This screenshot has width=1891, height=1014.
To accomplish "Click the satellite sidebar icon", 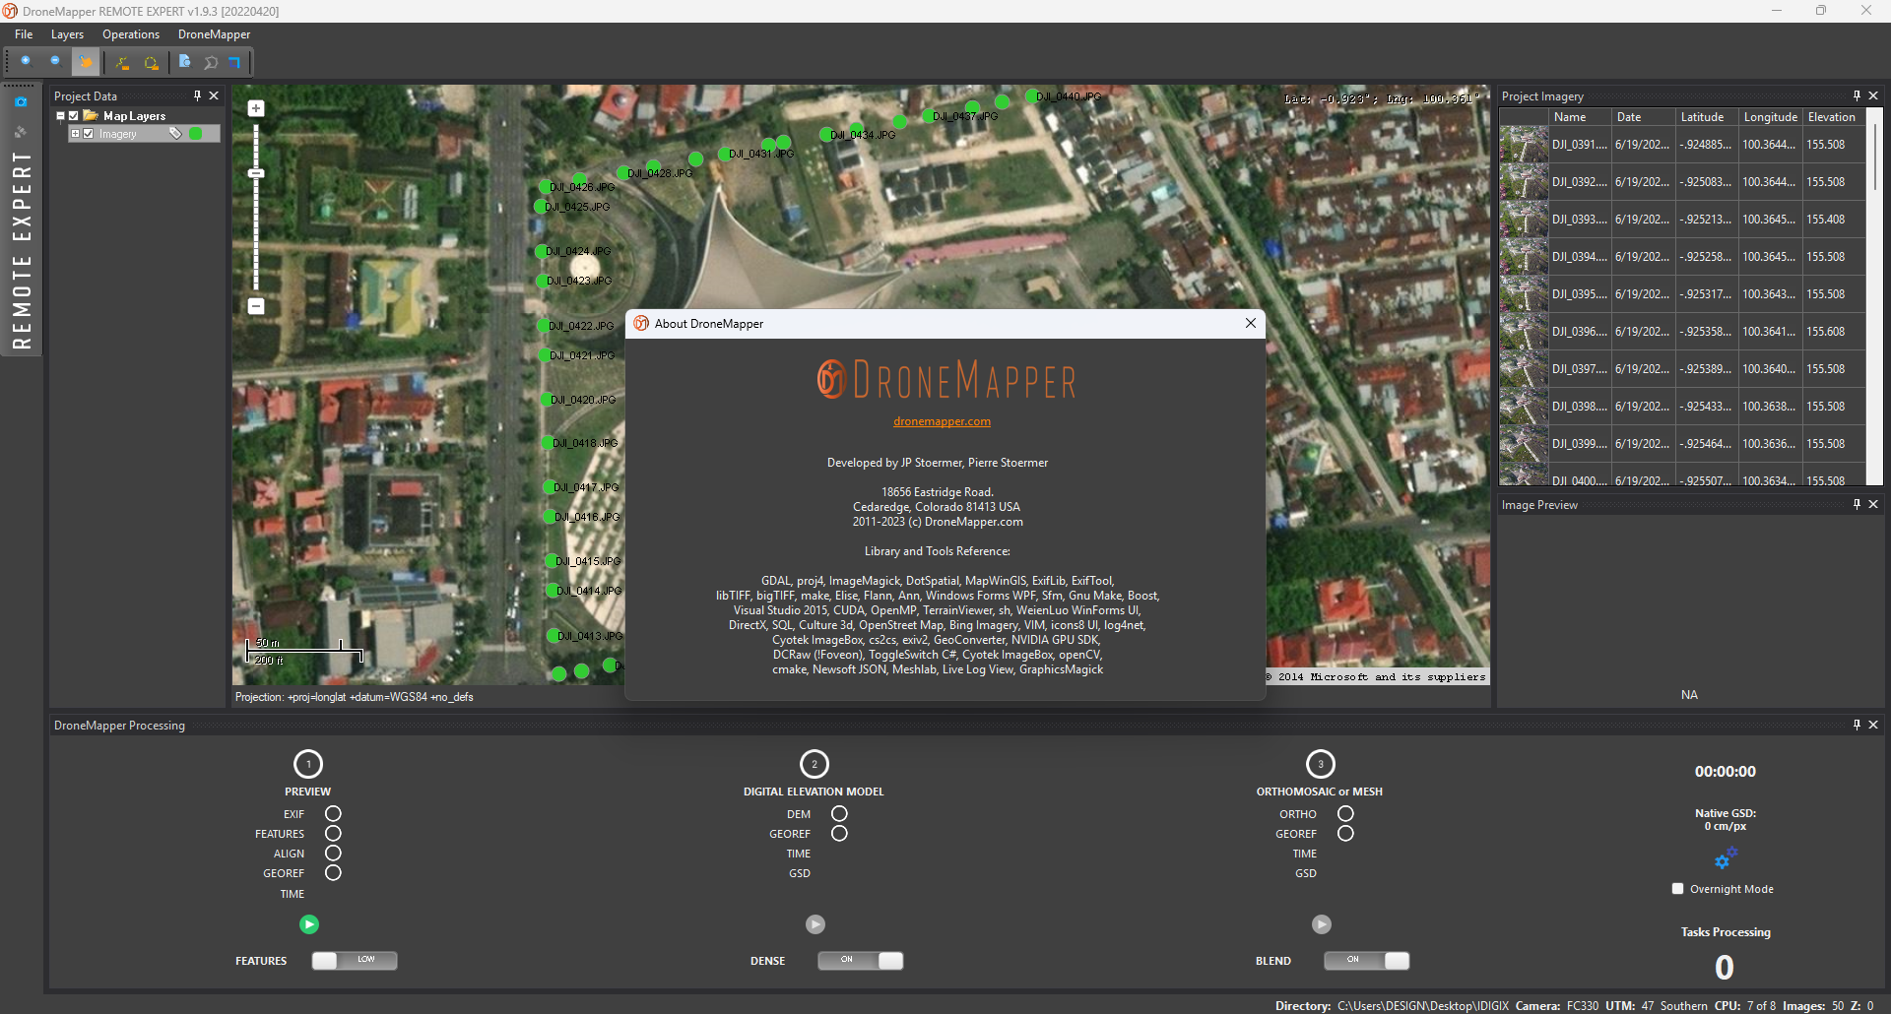I will [x=22, y=131].
